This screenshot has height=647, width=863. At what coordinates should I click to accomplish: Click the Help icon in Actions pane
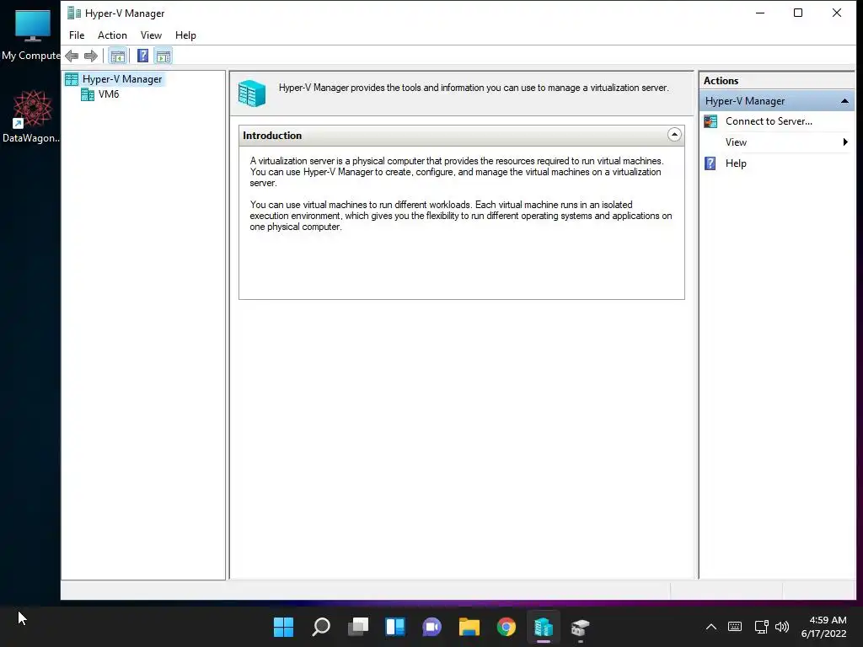pos(710,163)
